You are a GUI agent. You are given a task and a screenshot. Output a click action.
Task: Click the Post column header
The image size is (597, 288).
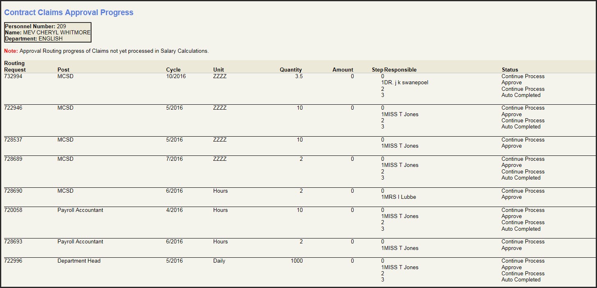coord(63,70)
